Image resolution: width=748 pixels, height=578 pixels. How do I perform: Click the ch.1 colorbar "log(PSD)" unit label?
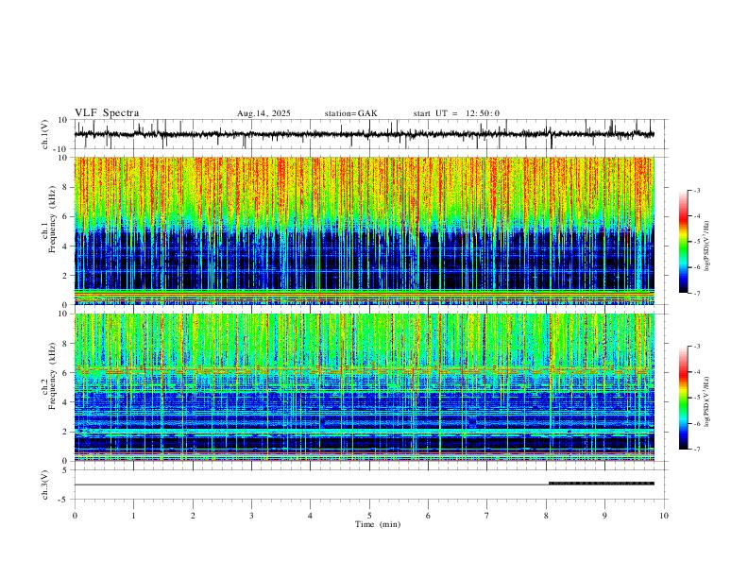tap(707, 246)
